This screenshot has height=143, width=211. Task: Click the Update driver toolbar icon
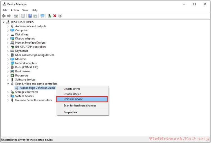(x=50, y=16)
